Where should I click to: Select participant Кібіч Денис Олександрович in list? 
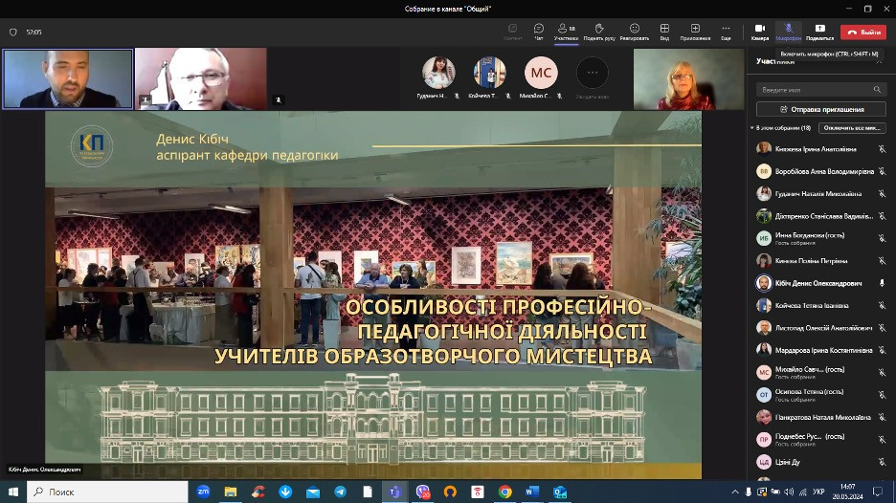816,283
